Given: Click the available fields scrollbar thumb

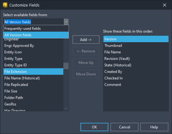Looking at the screenshot, I should (66, 66).
